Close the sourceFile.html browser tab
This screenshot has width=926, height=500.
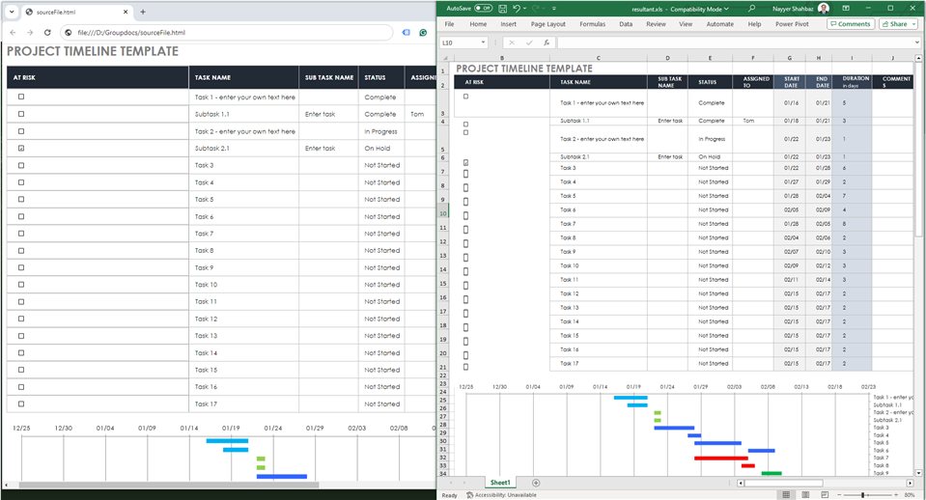coord(126,12)
